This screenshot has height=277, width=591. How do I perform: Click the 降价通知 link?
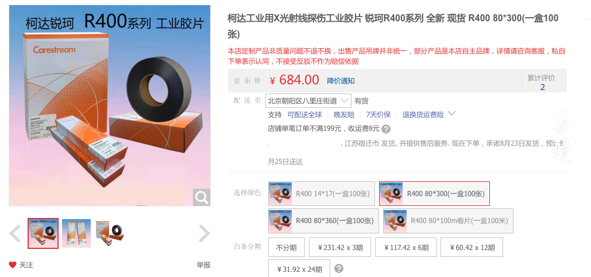341,80
